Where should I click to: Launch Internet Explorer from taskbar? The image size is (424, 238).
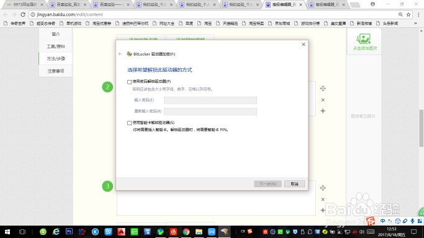pos(56,232)
